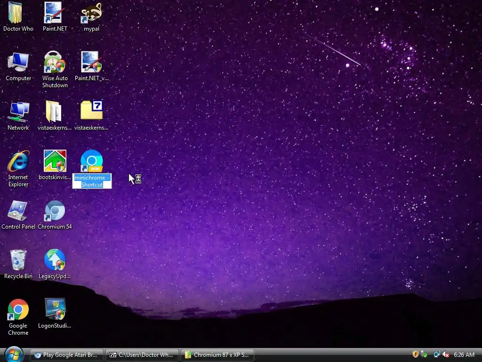The width and height of the screenshot is (482, 362).
Task: Click inside the minichrome - Shortcut rename box
Action: tap(92, 181)
